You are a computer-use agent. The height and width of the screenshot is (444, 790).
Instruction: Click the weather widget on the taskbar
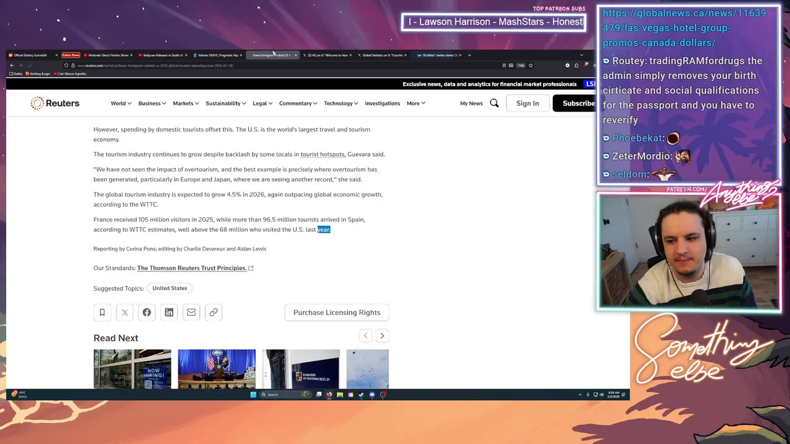point(20,395)
